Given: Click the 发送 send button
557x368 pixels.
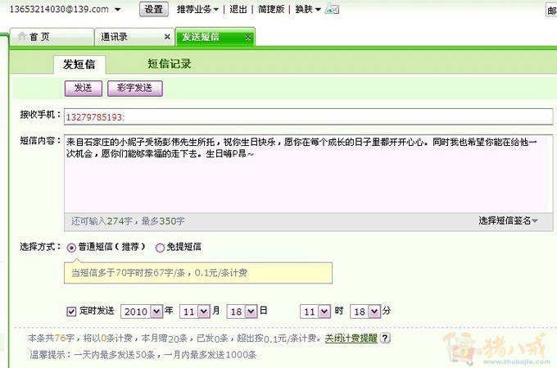Looking at the screenshot, I should (x=84, y=89).
